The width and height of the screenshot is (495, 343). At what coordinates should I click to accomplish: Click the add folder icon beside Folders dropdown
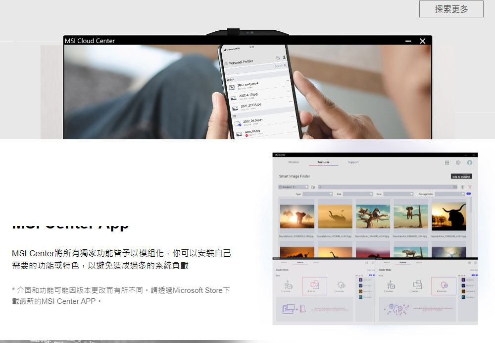coord(313,187)
